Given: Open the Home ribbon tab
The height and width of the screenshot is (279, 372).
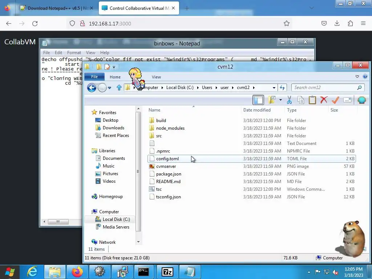Looking at the screenshot, I should (x=115, y=77).
